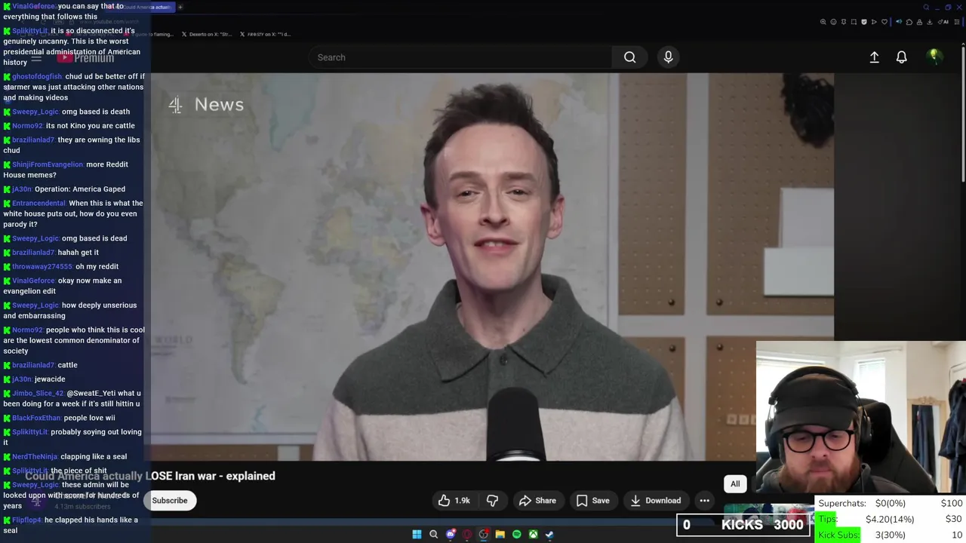Like the video with 1.9k likes
This screenshot has height=543, width=966.
tap(454, 500)
